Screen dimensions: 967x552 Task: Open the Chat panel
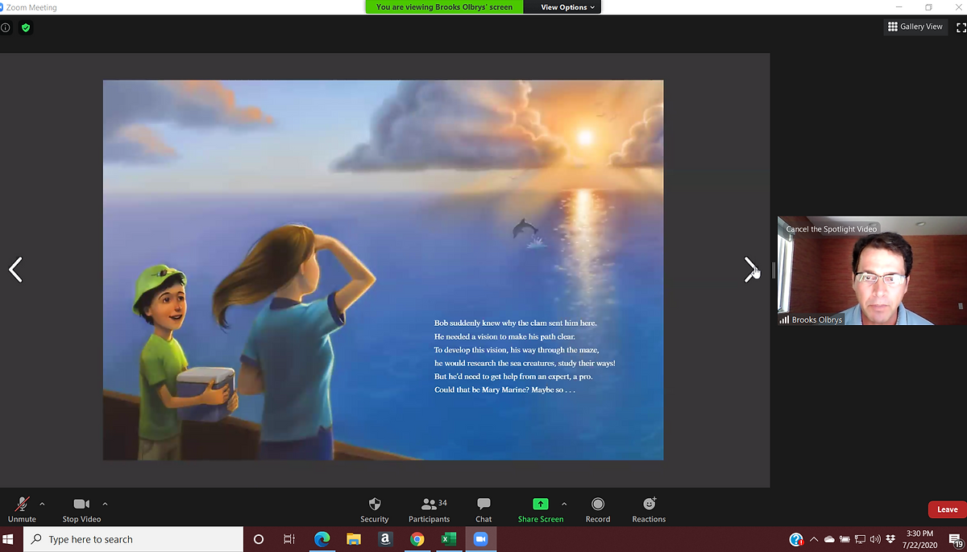483,509
